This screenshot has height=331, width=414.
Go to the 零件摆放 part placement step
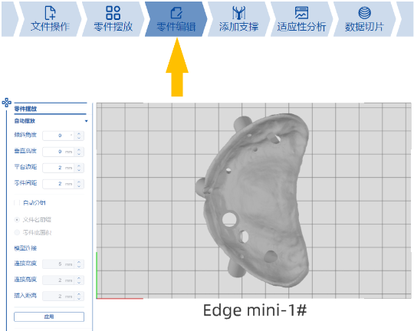coord(113,19)
